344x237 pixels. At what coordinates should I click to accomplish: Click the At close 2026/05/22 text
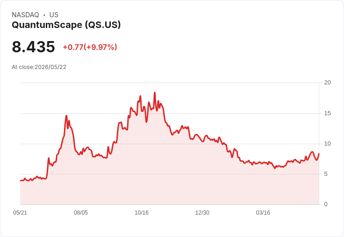coord(39,67)
